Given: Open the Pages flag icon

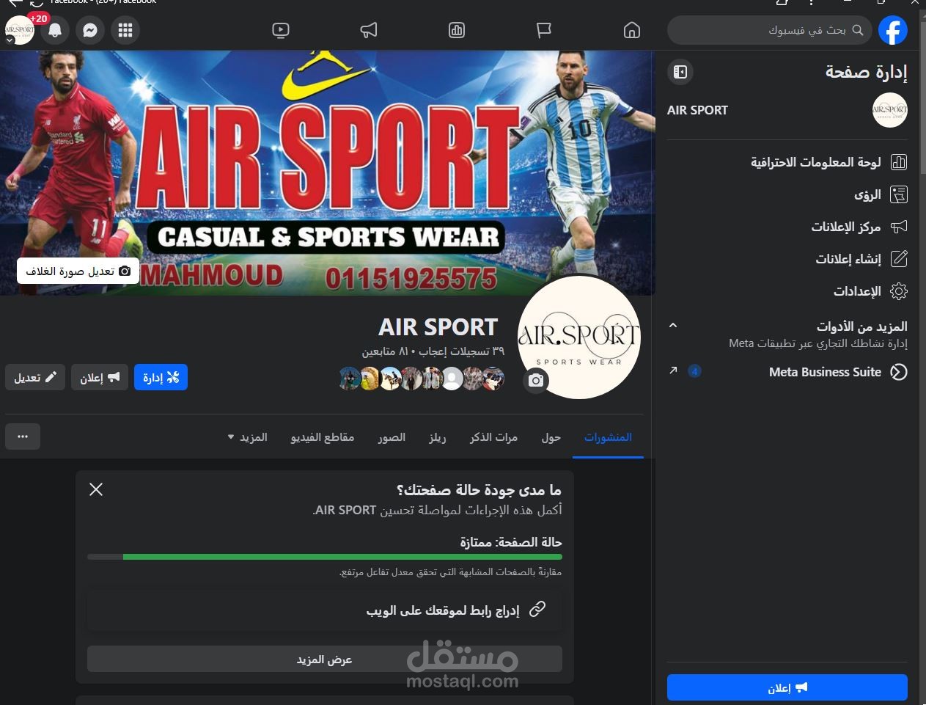Looking at the screenshot, I should 543,30.
